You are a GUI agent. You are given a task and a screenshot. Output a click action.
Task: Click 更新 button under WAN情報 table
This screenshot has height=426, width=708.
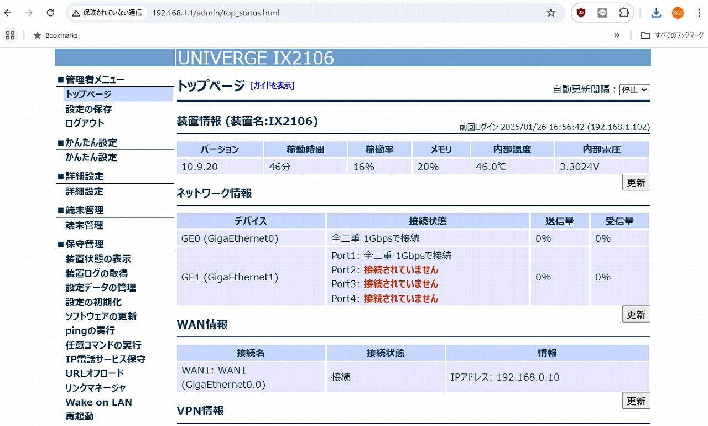636,401
